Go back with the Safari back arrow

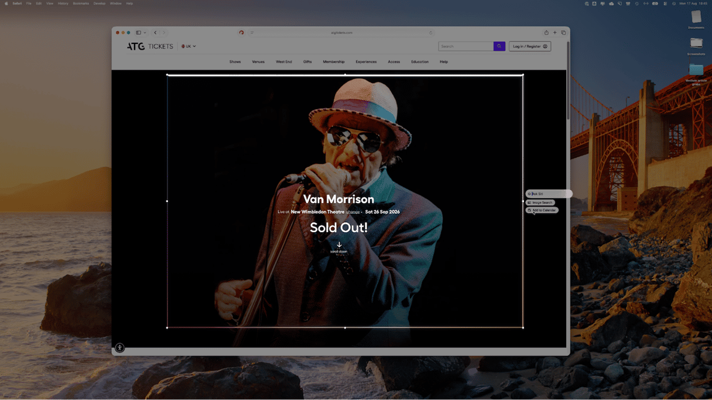155,33
